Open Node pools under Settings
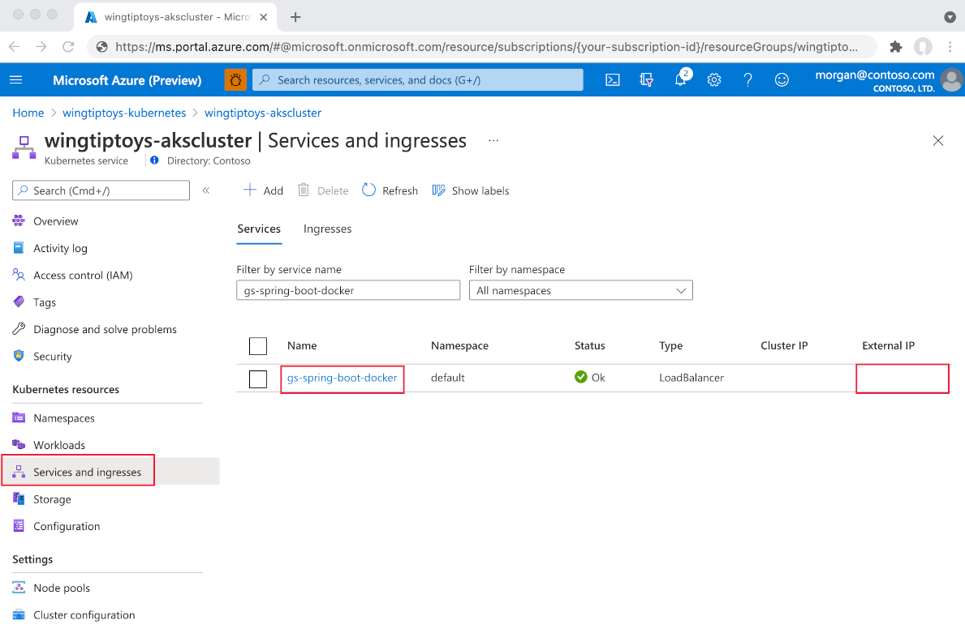 [61, 588]
